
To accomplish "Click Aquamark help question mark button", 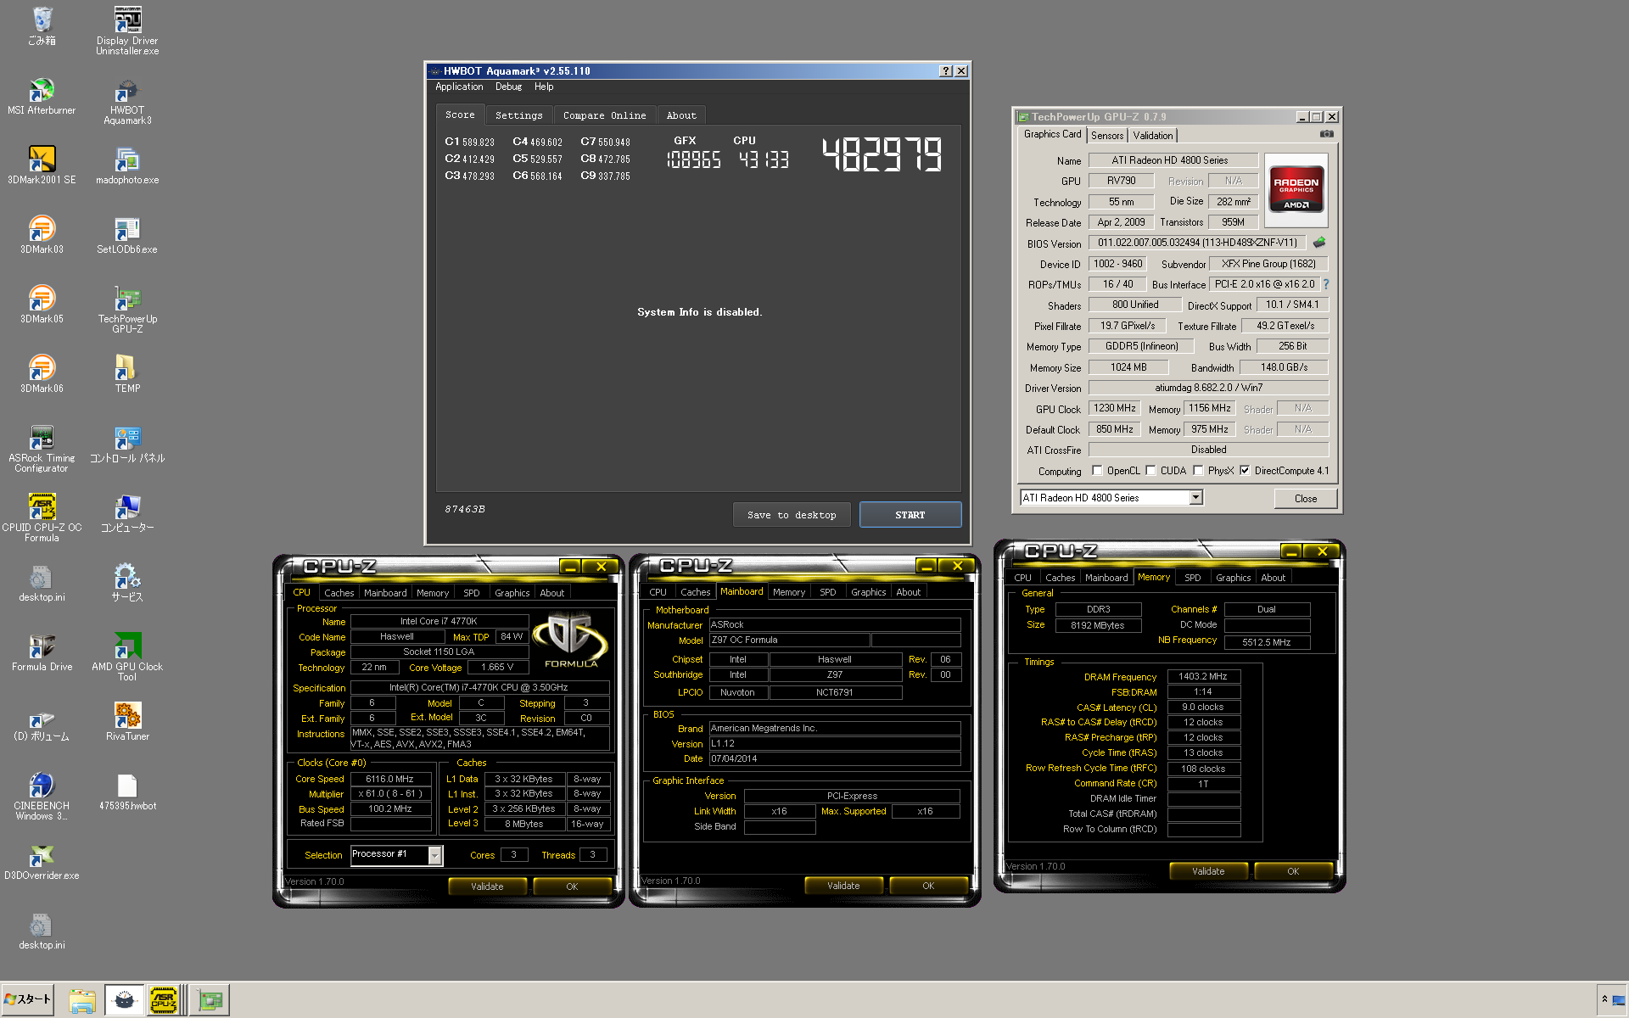I will coord(946,71).
